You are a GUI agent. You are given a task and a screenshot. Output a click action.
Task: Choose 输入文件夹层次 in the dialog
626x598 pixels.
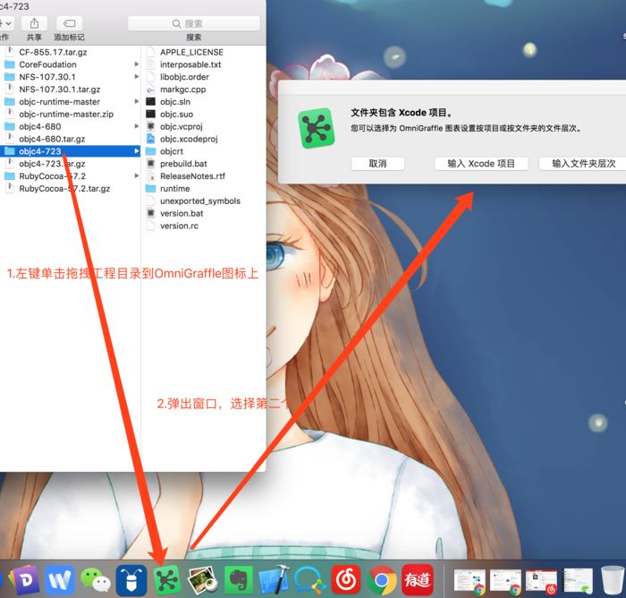point(583,164)
